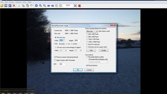Open the Lanczos resample filter dropdown

[x=98, y=62]
